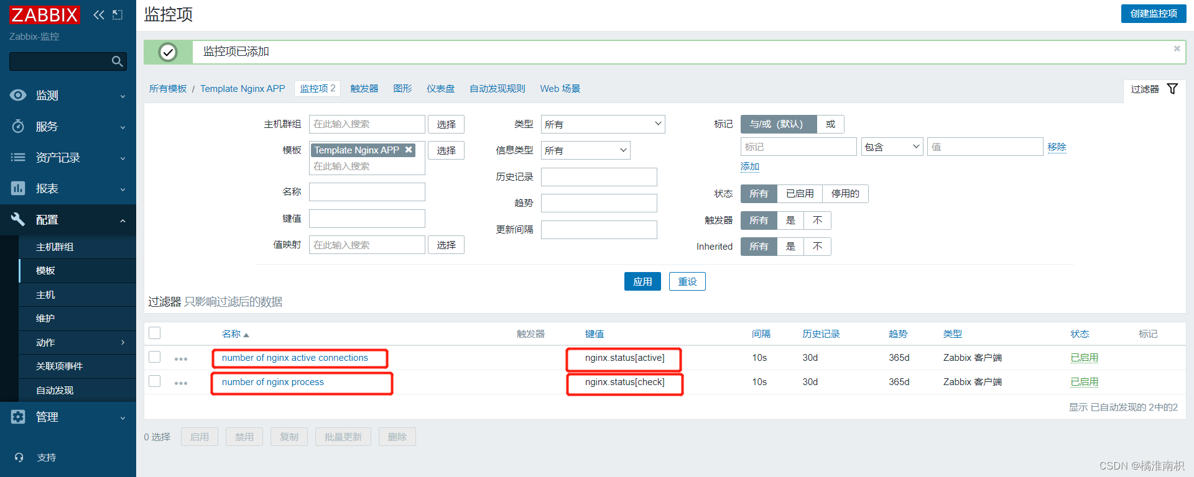
Task: Select 与/或 (默认) tag mode
Action: [779, 124]
